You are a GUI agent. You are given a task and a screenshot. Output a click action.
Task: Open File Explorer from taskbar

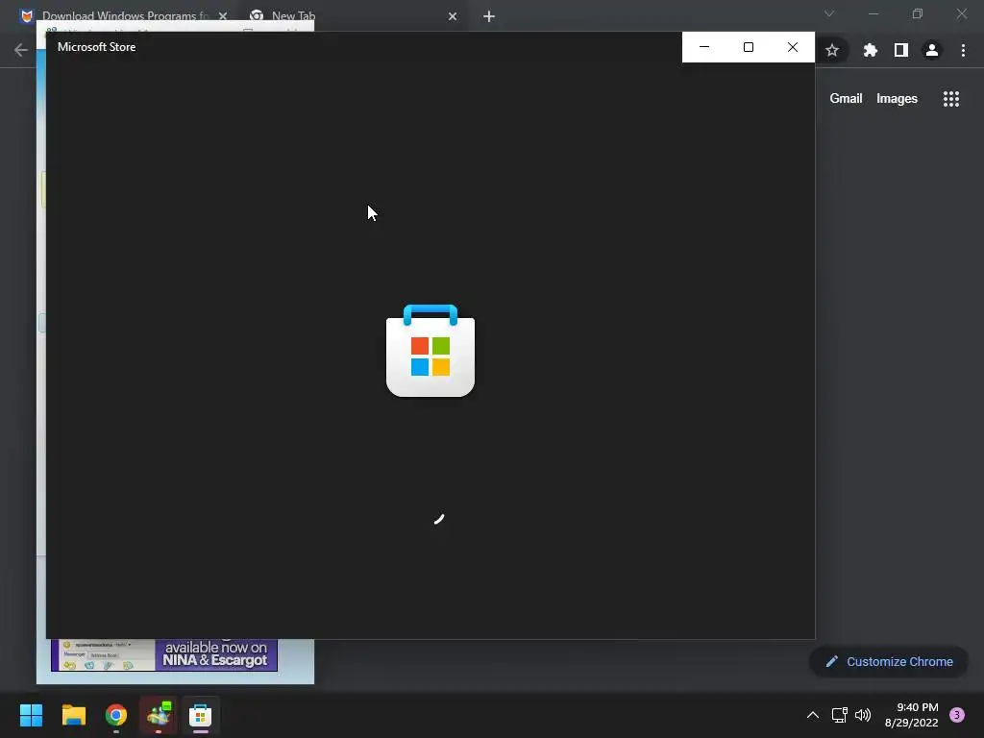(73, 715)
